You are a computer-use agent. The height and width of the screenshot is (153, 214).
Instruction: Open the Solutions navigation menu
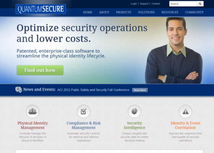(146, 12)
